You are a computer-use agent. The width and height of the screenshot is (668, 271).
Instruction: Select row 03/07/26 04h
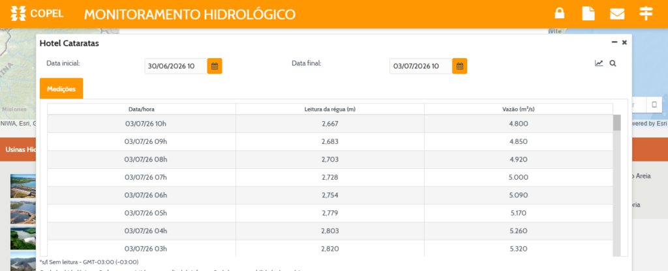(330, 231)
